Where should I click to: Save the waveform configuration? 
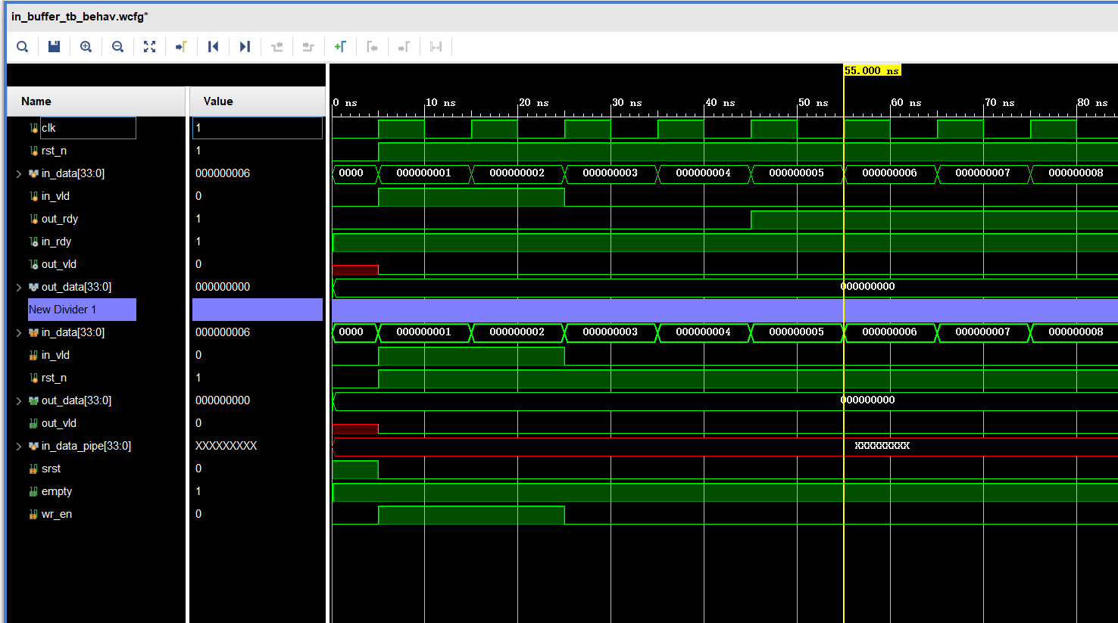coord(54,47)
